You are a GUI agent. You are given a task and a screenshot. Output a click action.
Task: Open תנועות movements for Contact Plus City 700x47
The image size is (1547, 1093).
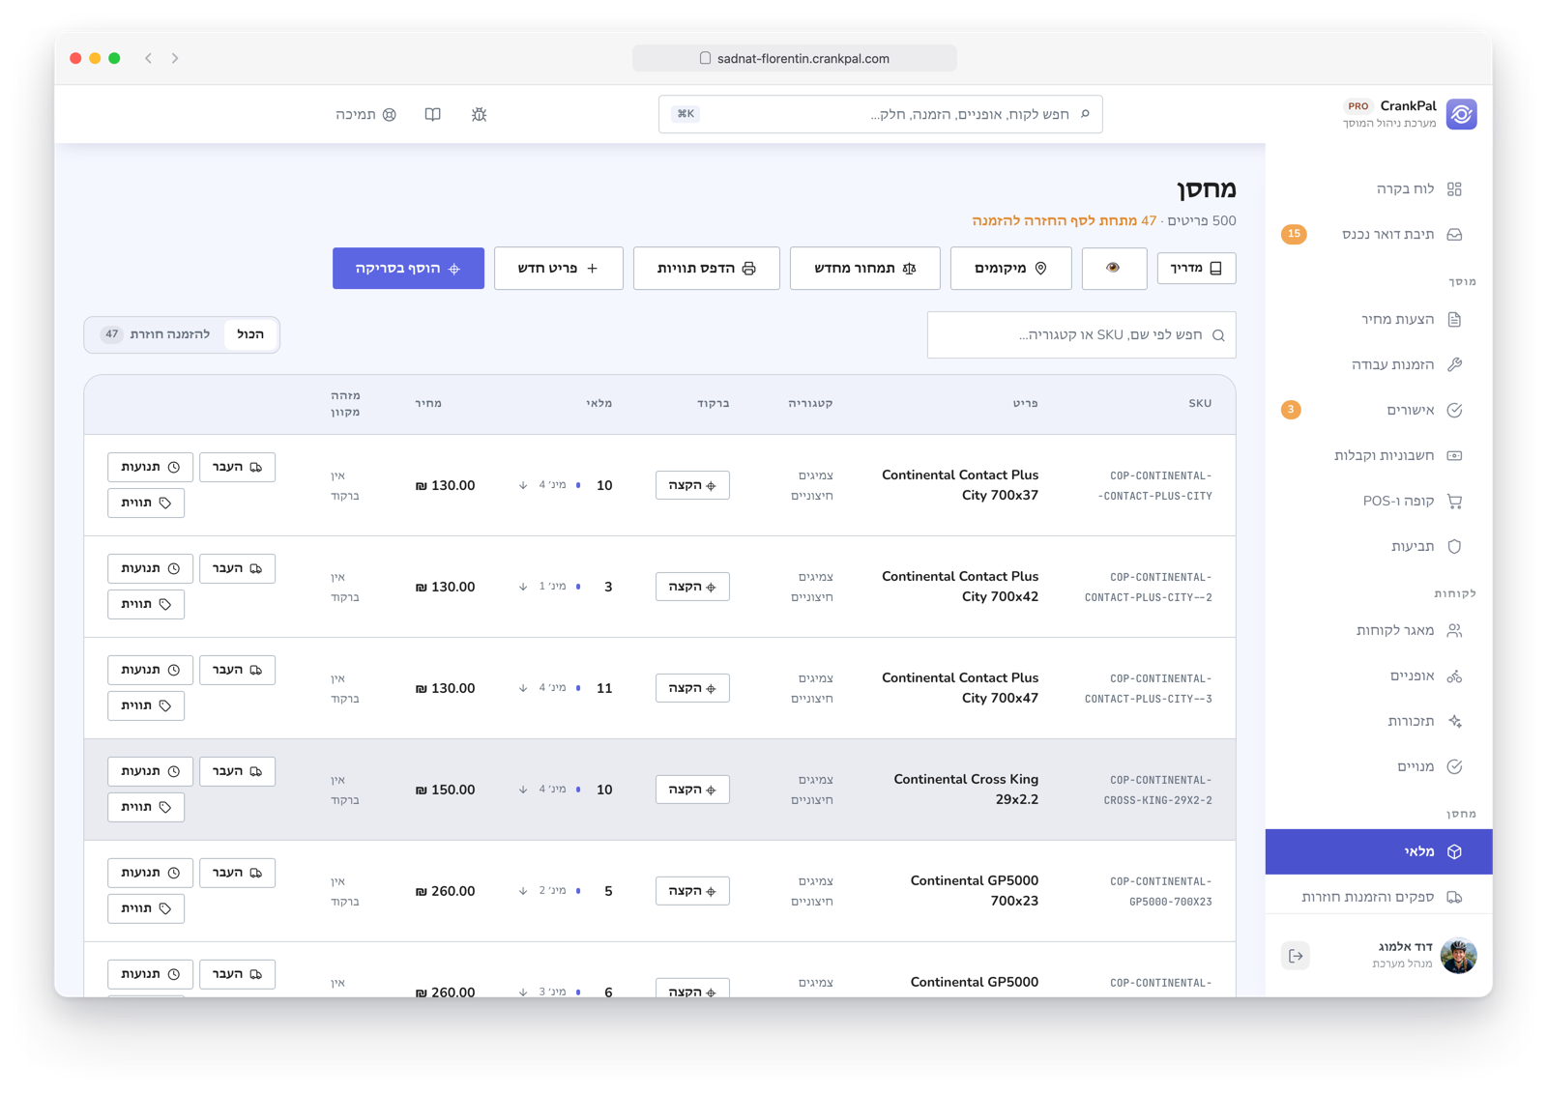(x=150, y=670)
